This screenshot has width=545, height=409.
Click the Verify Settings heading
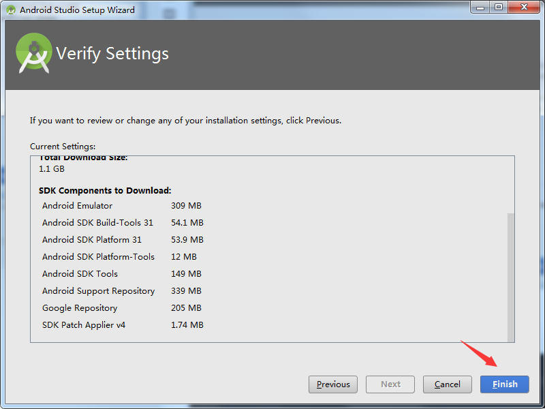pos(112,54)
